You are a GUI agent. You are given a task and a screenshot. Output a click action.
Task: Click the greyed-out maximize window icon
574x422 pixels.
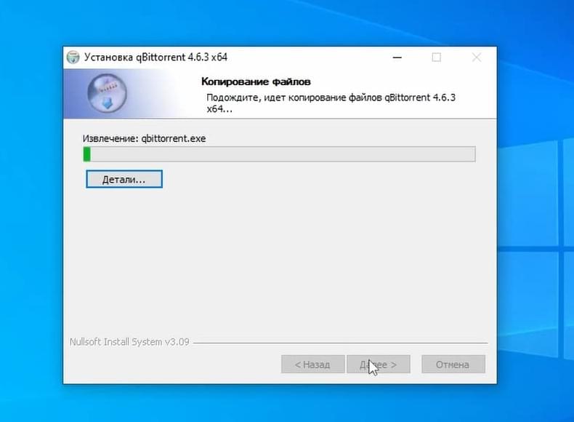[x=437, y=57]
